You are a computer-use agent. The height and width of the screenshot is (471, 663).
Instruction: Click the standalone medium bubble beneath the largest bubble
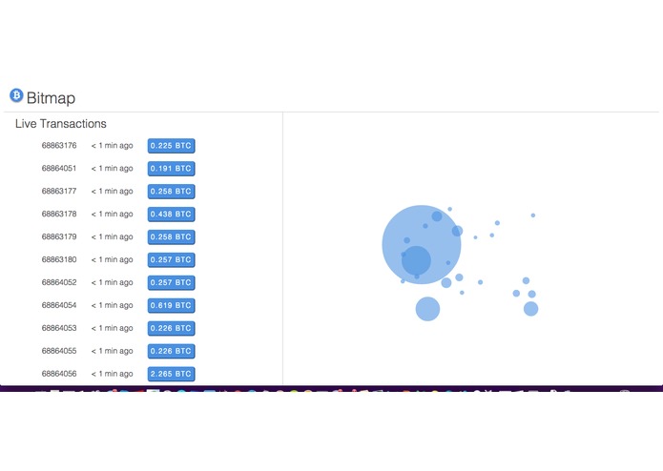point(427,309)
